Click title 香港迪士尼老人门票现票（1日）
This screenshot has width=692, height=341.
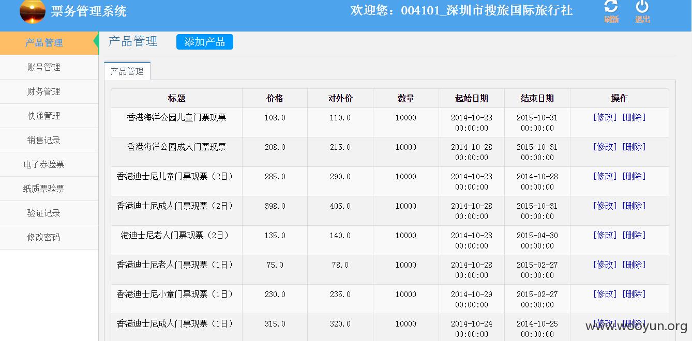[x=177, y=265]
